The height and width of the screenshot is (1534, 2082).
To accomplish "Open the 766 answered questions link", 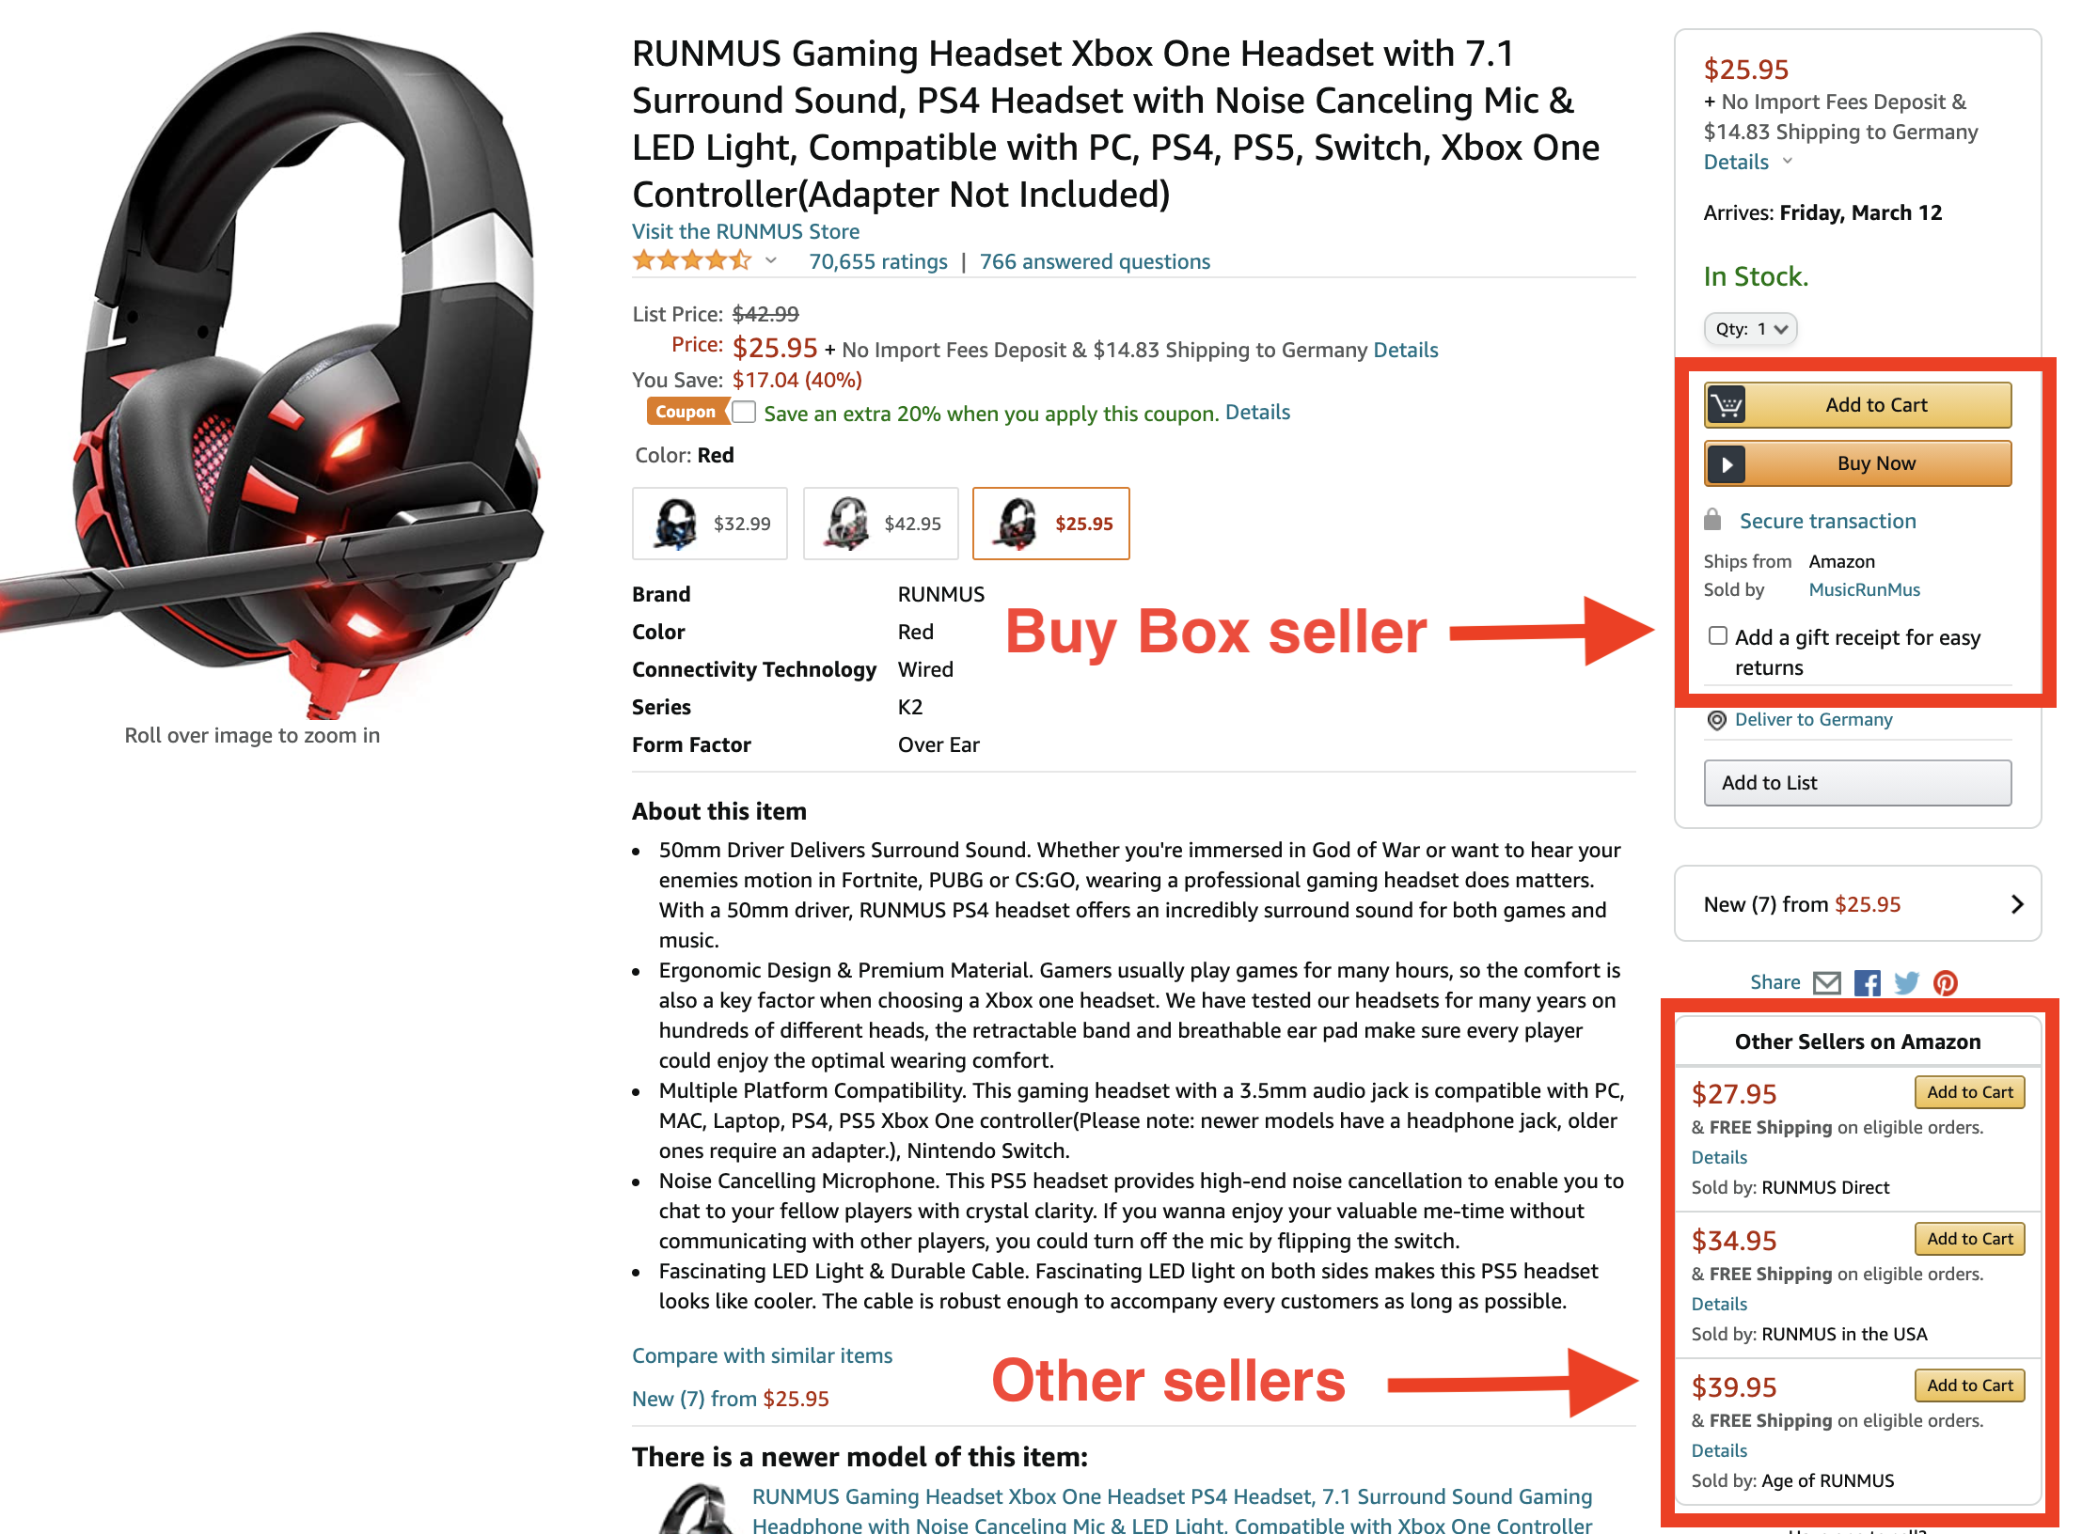I will click(x=1095, y=261).
